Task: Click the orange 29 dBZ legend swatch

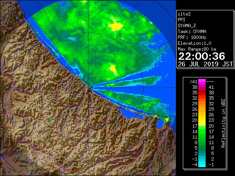Action: coord(202,103)
